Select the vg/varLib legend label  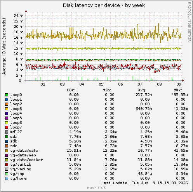click(21, 165)
